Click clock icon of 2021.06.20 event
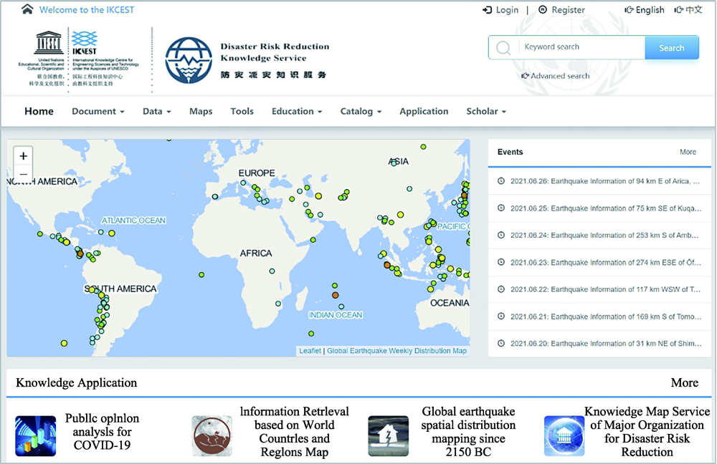 point(501,344)
